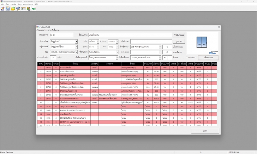Click the dialog's title bar app icon
This screenshot has height=154, width=257.
37,27
